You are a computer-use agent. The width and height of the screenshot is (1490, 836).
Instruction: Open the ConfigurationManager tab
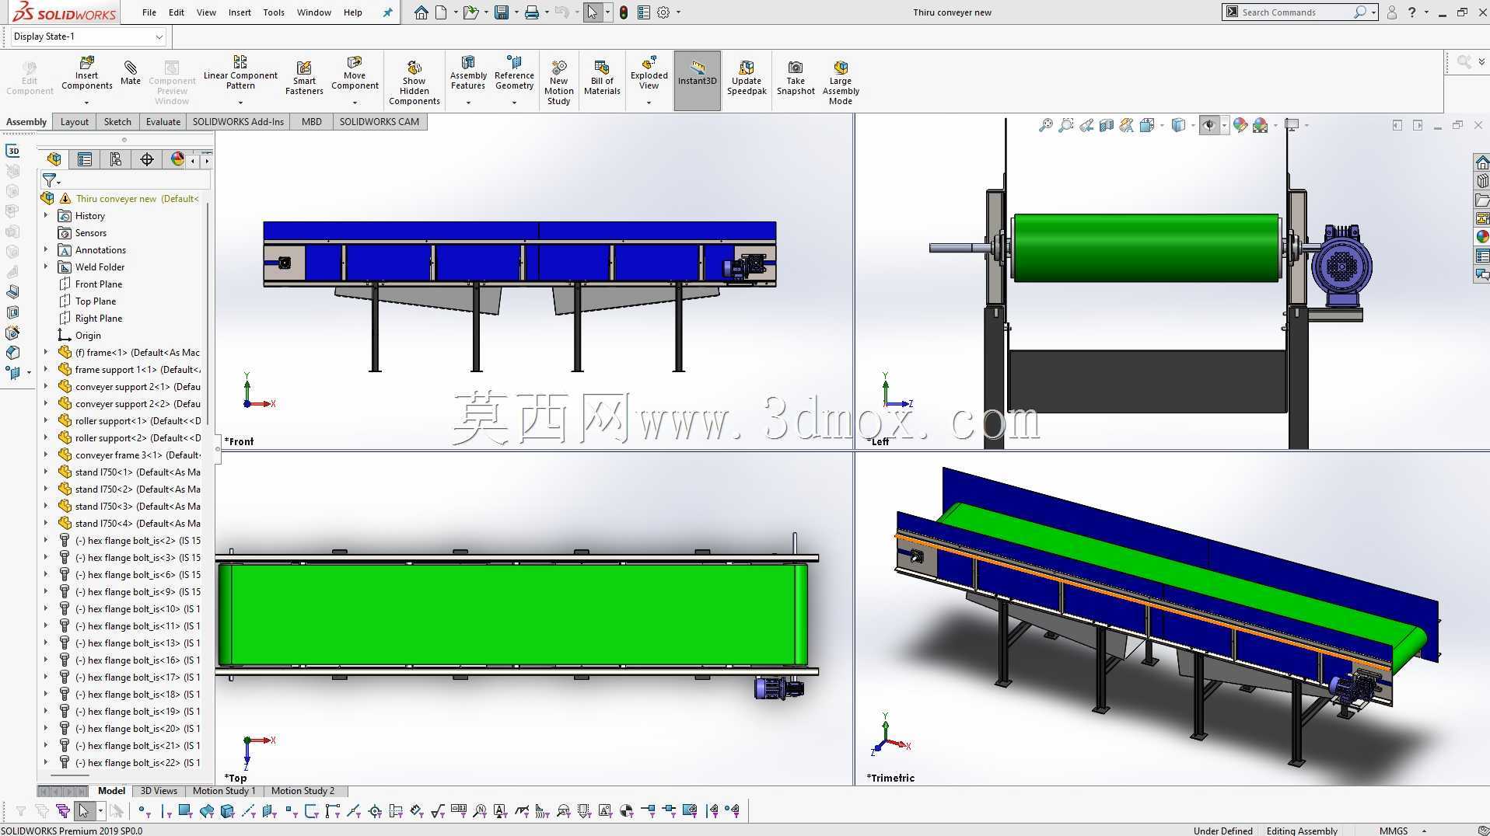tap(116, 159)
